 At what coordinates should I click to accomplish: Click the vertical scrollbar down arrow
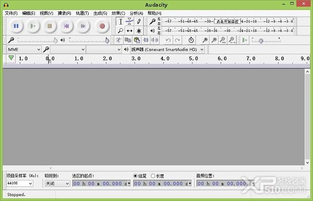[x=307, y=162]
